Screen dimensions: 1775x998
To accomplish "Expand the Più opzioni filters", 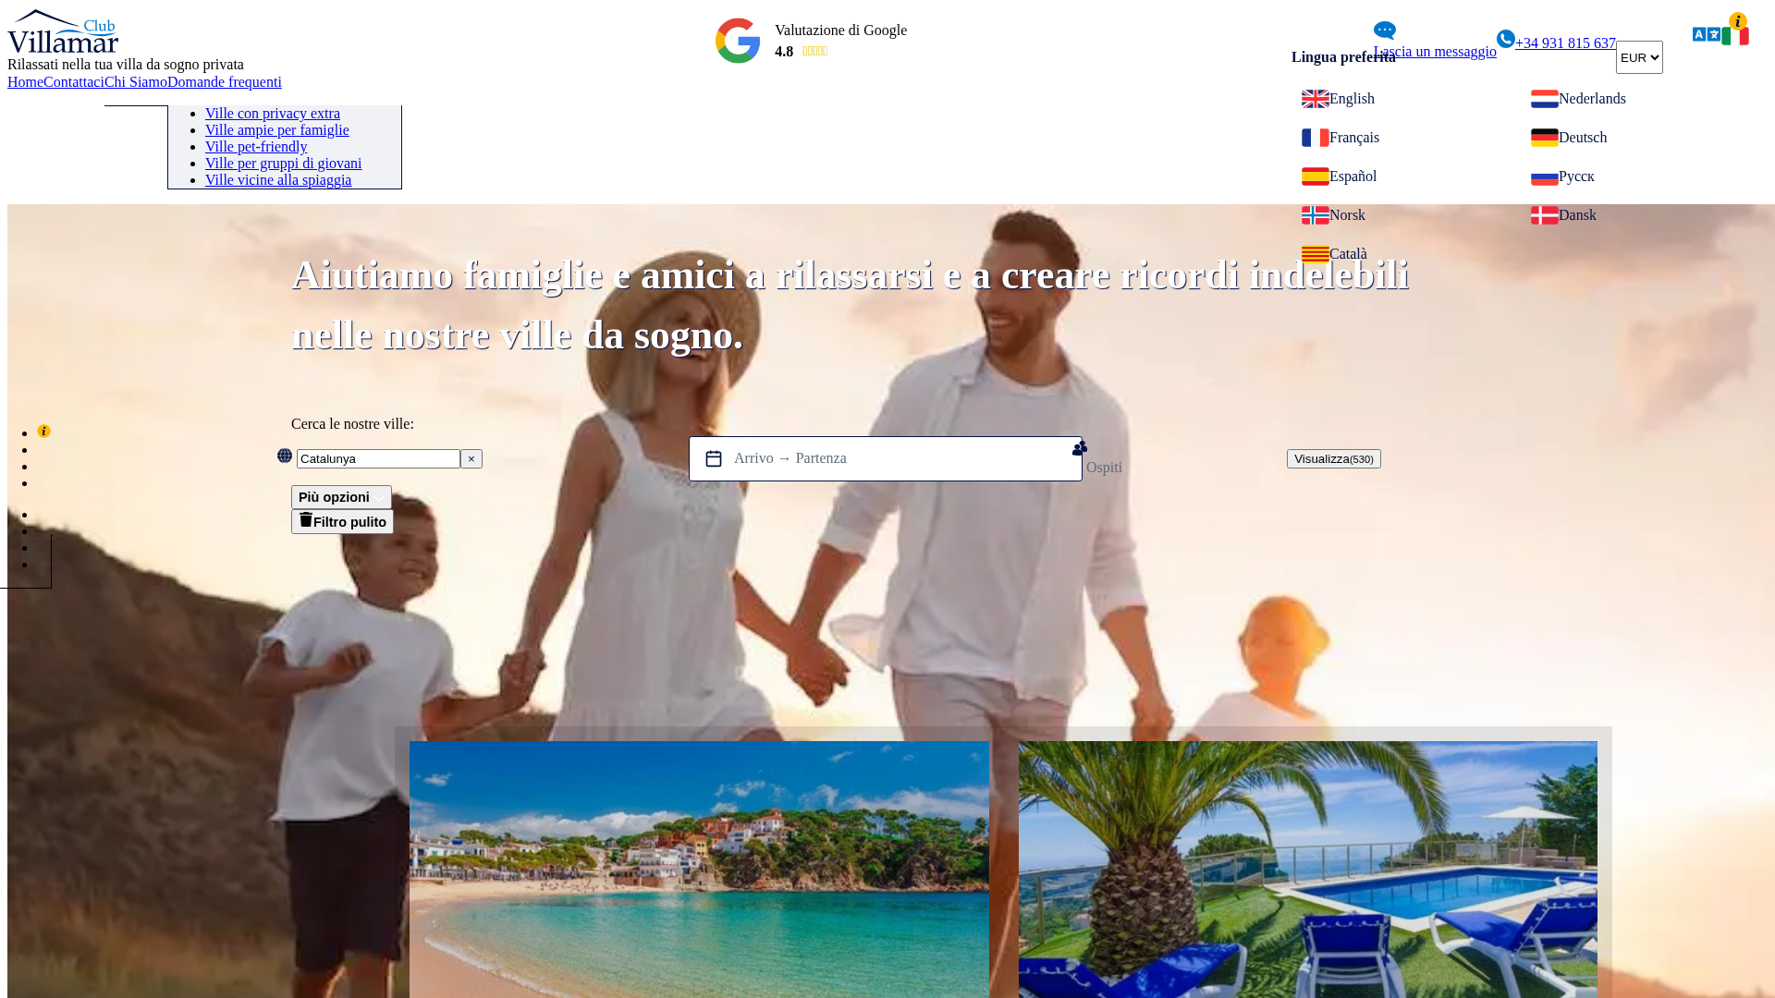I will coord(341,497).
